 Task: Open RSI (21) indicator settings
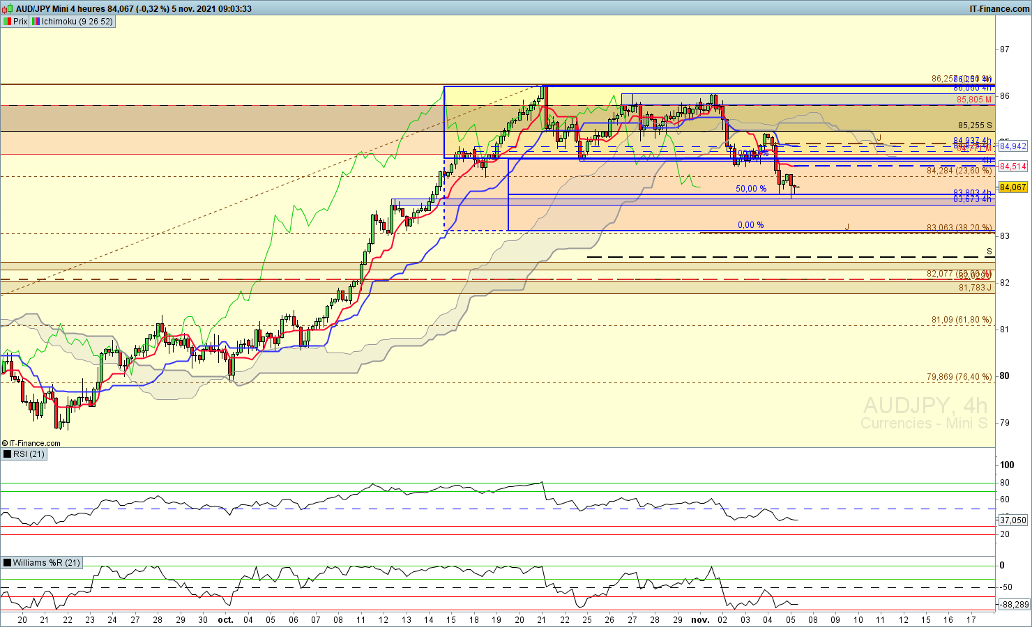tap(29, 454)
